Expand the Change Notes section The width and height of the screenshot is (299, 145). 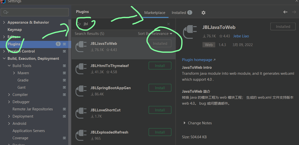(x=184, y=123)
